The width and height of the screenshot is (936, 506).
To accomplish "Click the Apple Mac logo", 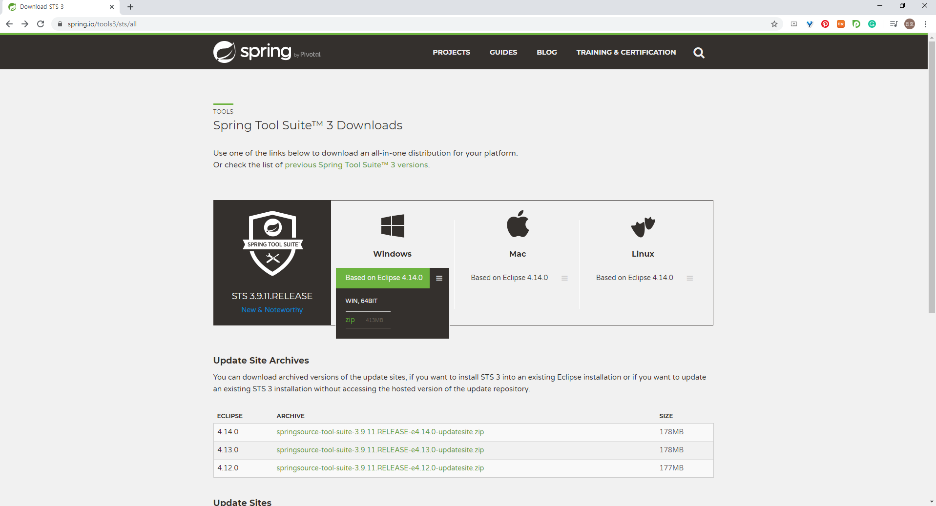I will (x=518, y=224).
